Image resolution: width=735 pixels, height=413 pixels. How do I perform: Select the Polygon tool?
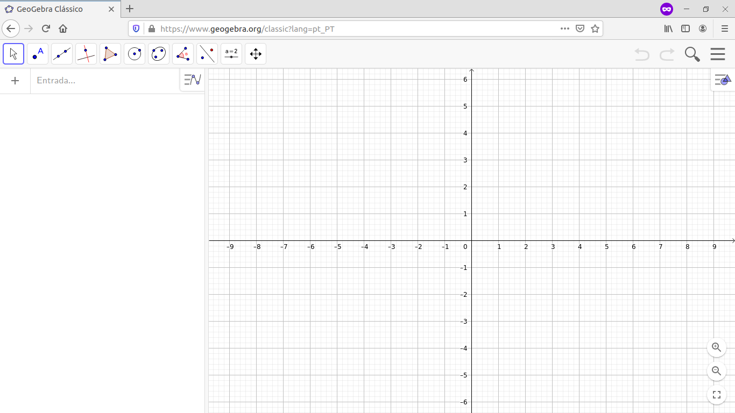110,54
